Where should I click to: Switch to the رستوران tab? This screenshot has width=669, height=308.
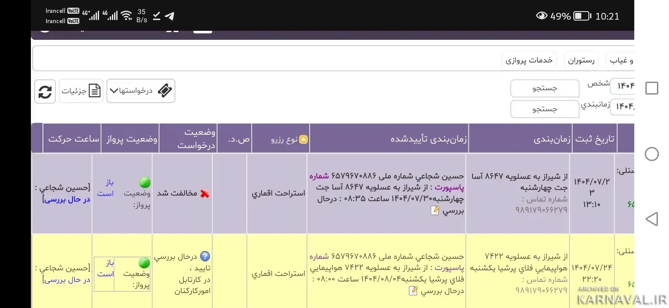pyautogui.click(x=581, y=60)
